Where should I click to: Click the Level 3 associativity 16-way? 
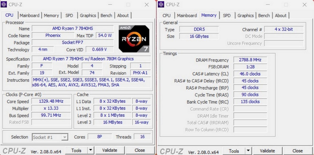pos(141,122)
